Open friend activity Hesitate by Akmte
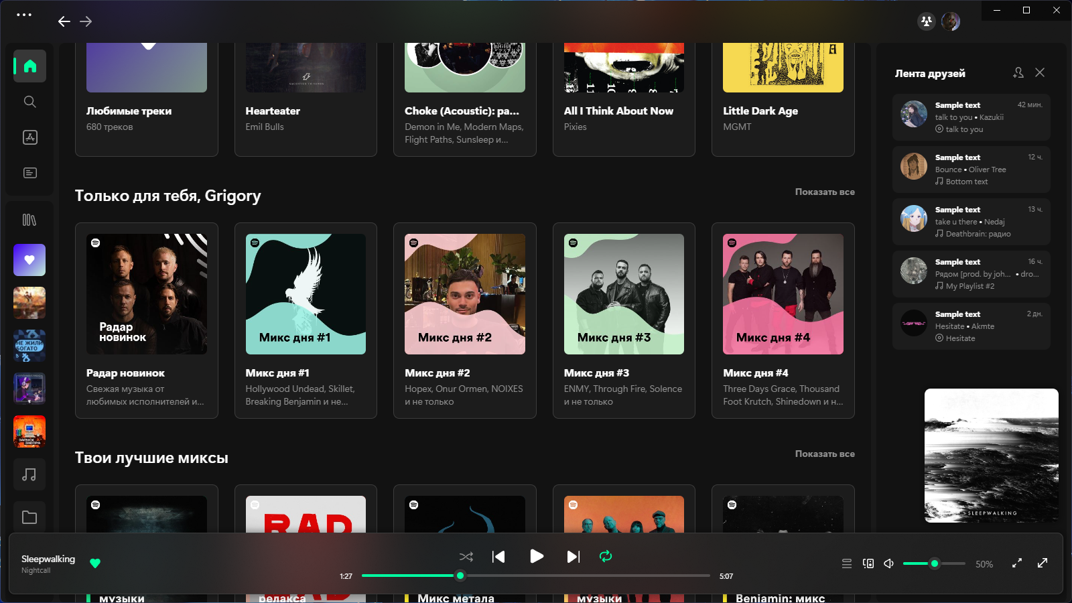The width and height of the screenshot is (1072, 603). (972, 326)
